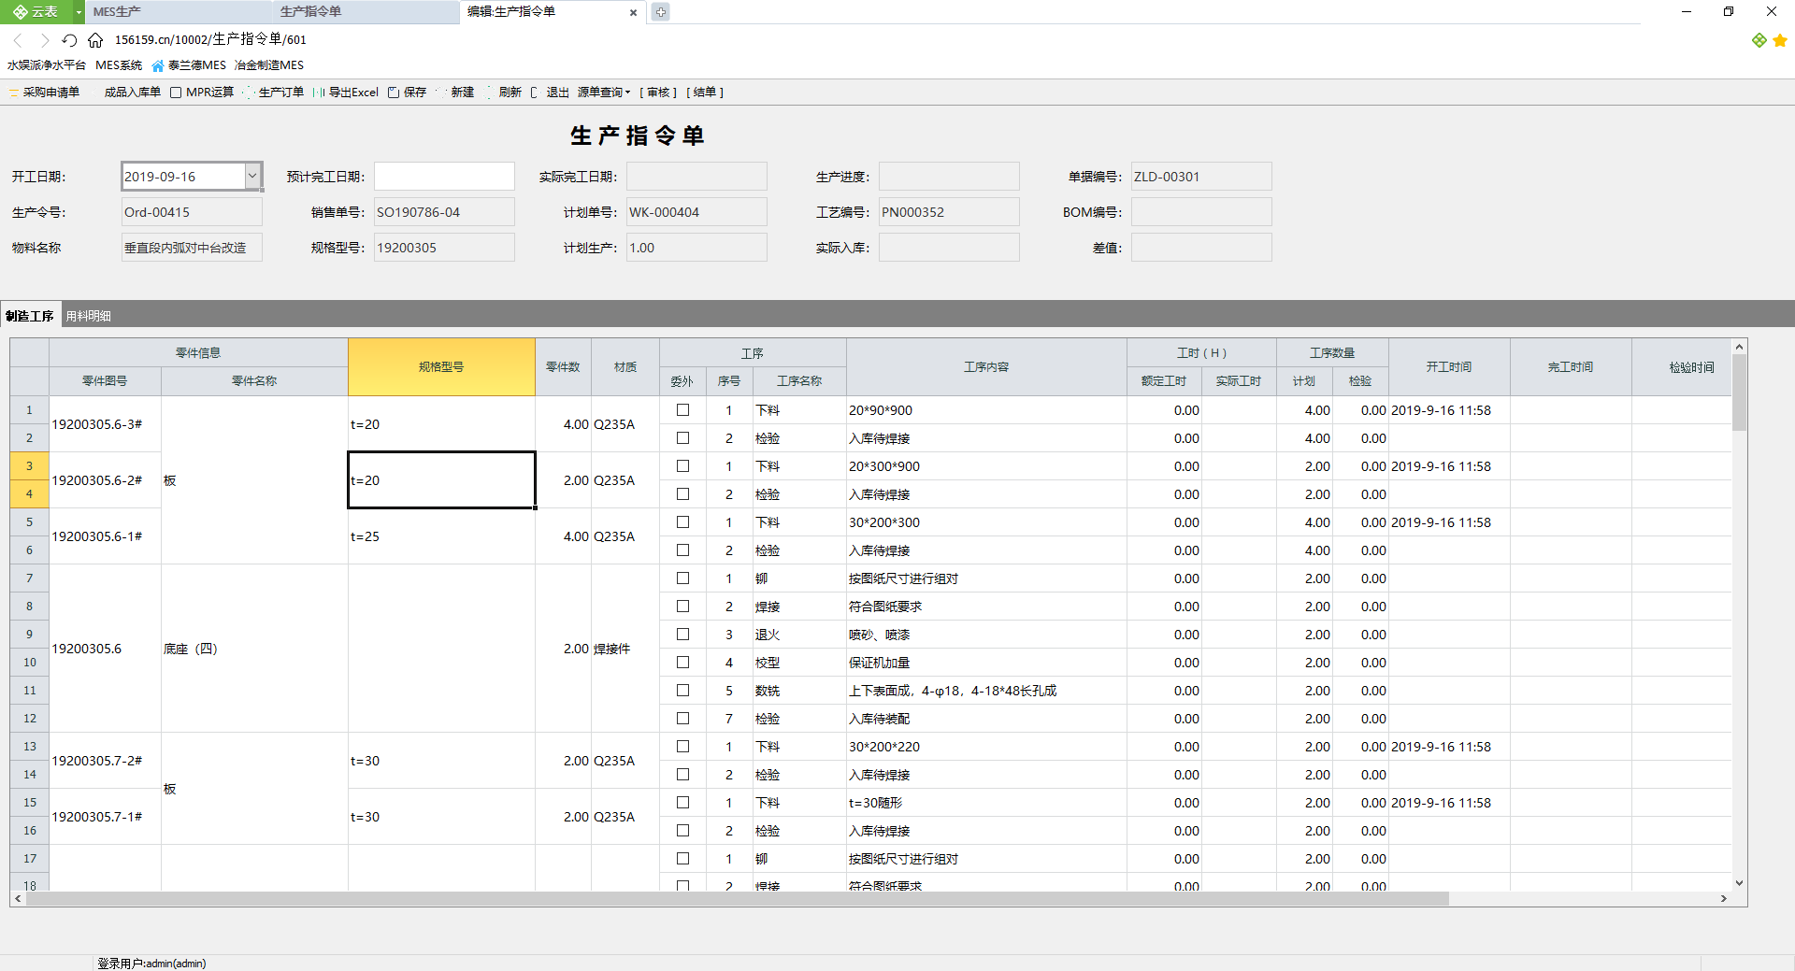Select the cell 上下表面成, 4-φ18, 4-18*48长孔成

tap(986, 691)
